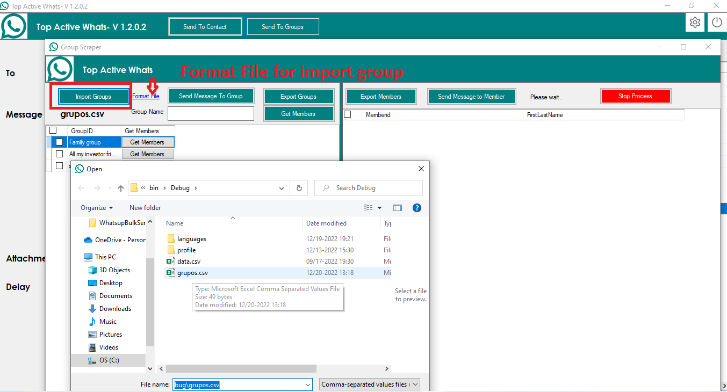The width and height of the screenshot is (727, 392).
Task: Click Send Message To Group button
Action: pyautogui.click(x=211, y=96)
